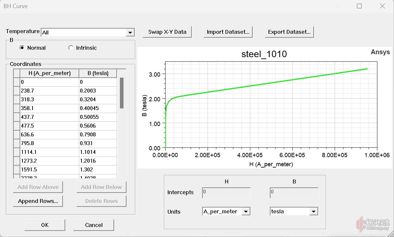Select the B cell with value 0.2003

pyautogui.click(x=98, y=91)
